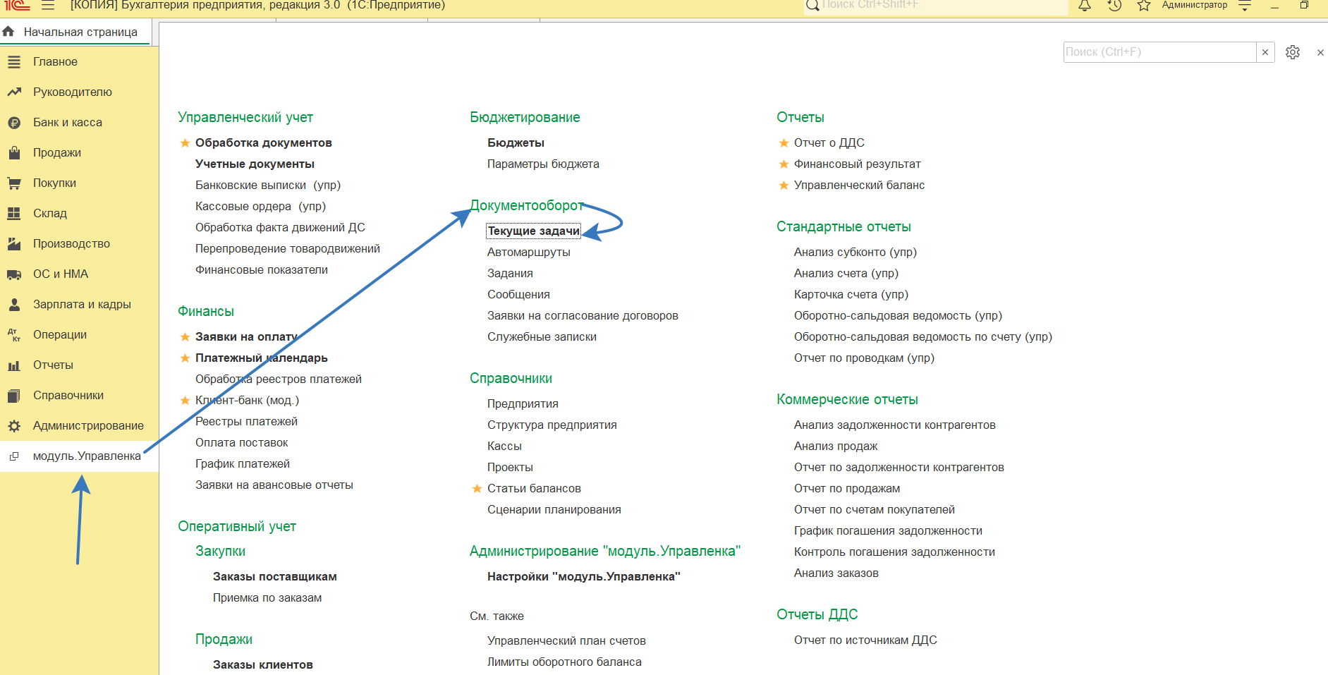Open Заказы поставщикам under Закупки
This screenshot has width=1328, height=675.
pos(275,577)
